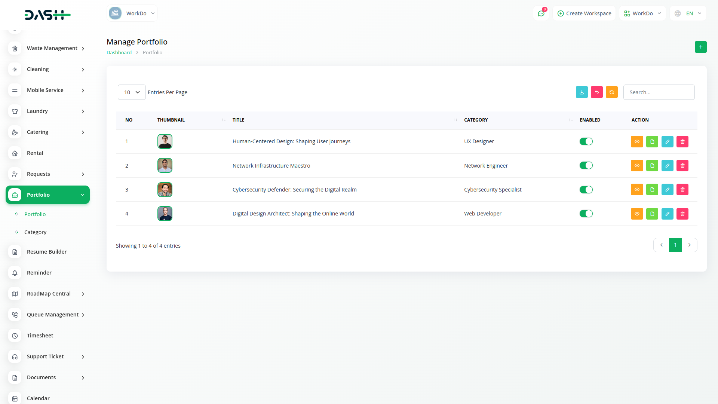The image size is (718, 404).
Task: Delete Digital Design Architect row via trash icon
Action: click(x=682, y=214)
